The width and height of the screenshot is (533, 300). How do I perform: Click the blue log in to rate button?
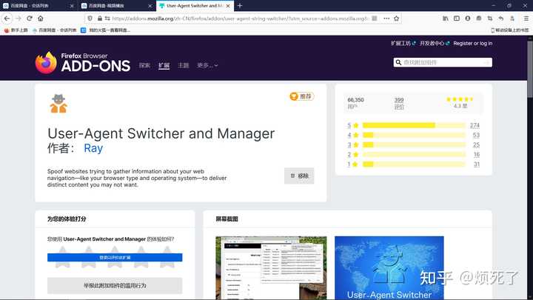coord(115,258)
